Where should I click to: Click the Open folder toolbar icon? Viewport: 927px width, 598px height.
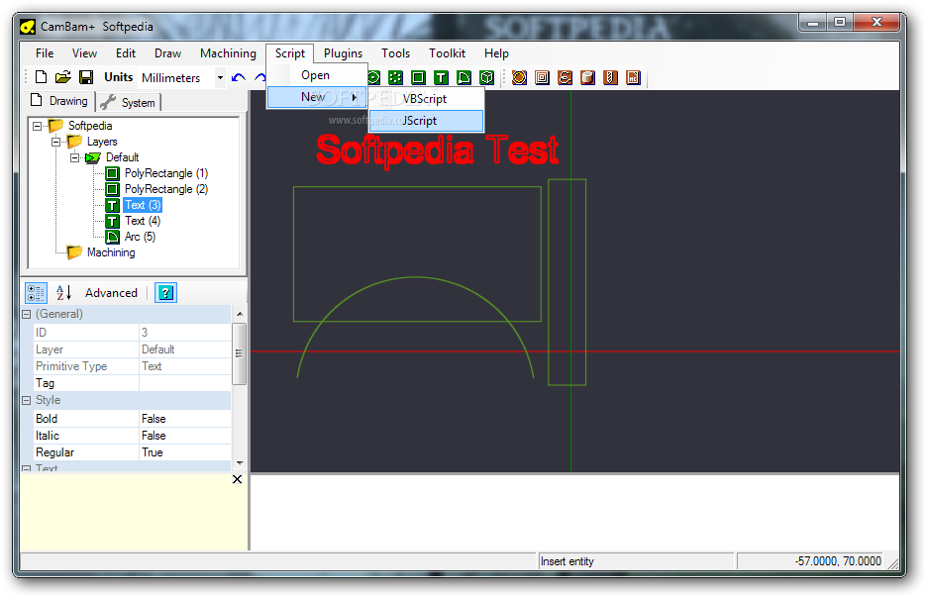(63, 77)
